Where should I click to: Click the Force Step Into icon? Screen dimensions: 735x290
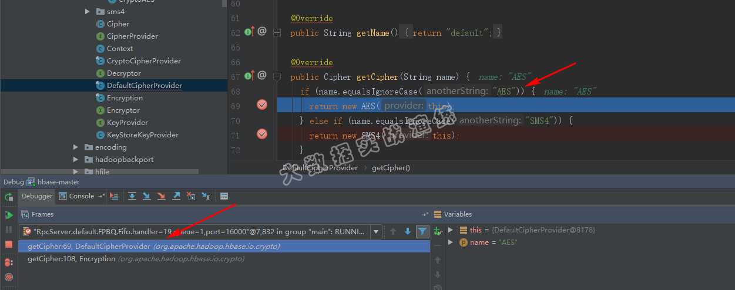point(162,196)
